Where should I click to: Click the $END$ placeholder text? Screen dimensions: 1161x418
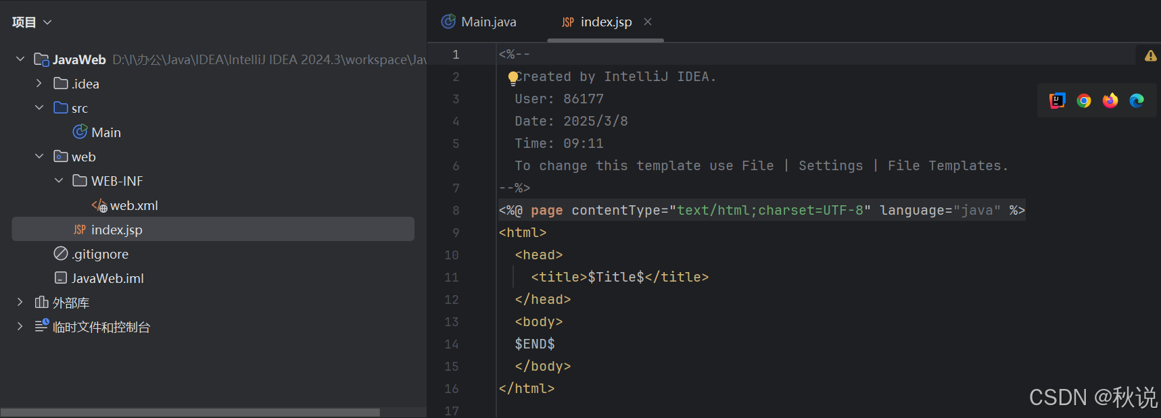[x=535, y=344]
